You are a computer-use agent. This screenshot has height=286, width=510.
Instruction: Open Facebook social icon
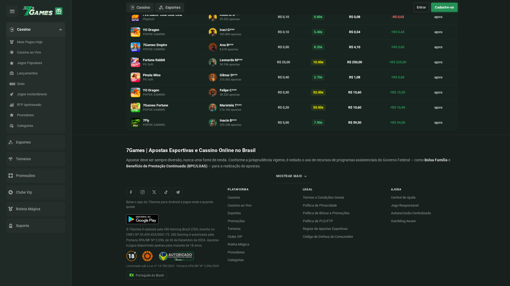point(131,192)
